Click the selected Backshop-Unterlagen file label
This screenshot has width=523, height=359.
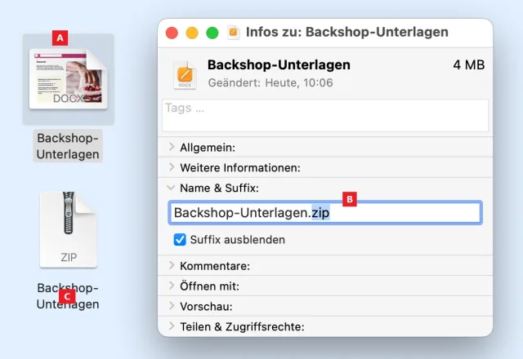click(68, 146)
